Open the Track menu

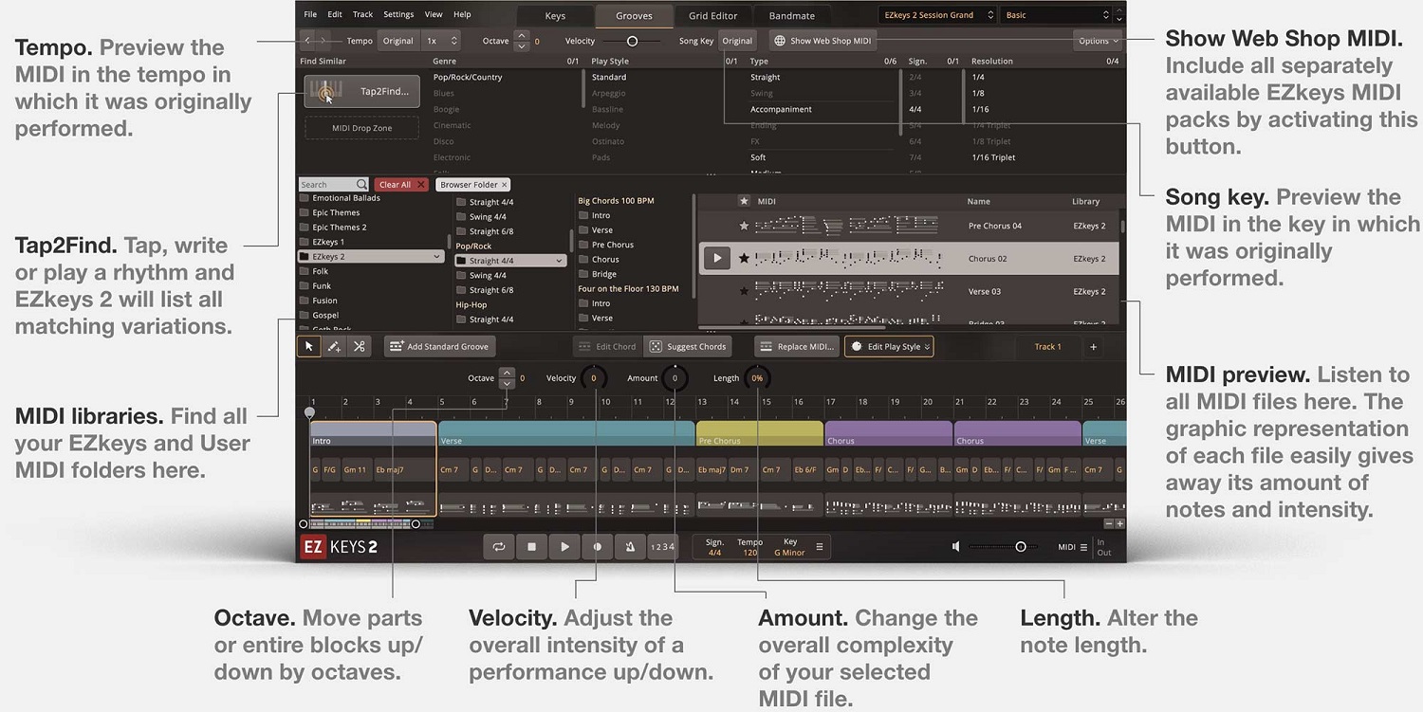(x=362, y=15)
